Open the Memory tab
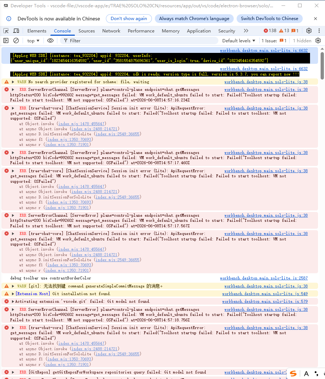 coord(171,31)
